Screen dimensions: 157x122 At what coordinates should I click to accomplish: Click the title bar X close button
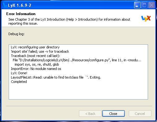151,5
